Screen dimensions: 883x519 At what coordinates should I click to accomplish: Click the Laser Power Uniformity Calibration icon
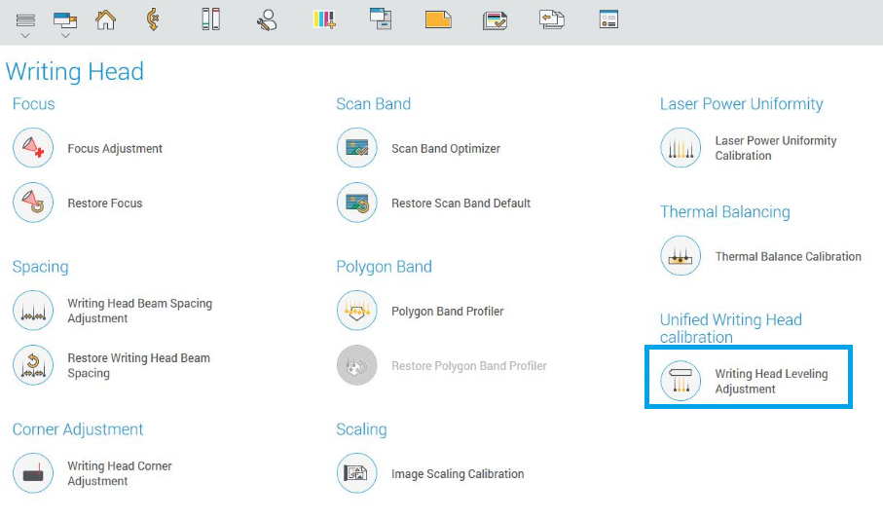(x=681, y=148)
